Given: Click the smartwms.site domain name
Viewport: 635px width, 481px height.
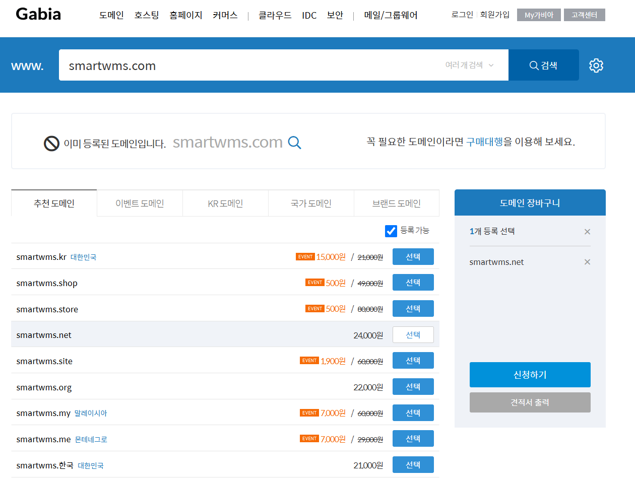Looking at the screenshot, I should 44,361.
